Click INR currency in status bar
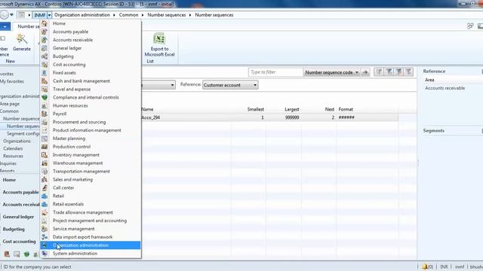483x271 pixels. click(x=444, y=266)
